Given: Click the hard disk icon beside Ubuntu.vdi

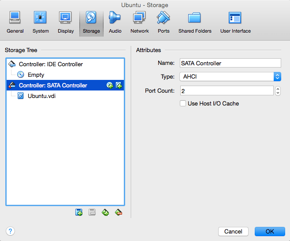Looking at the screenshot, I should point(21,96).
